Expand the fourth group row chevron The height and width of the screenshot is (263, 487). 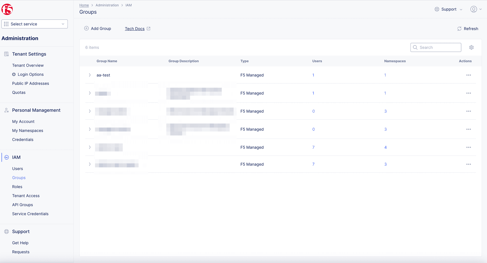(90, 129)
